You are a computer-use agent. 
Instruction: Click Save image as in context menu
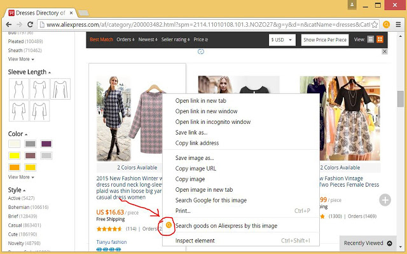pyautogui.click(x=195, y=157)
